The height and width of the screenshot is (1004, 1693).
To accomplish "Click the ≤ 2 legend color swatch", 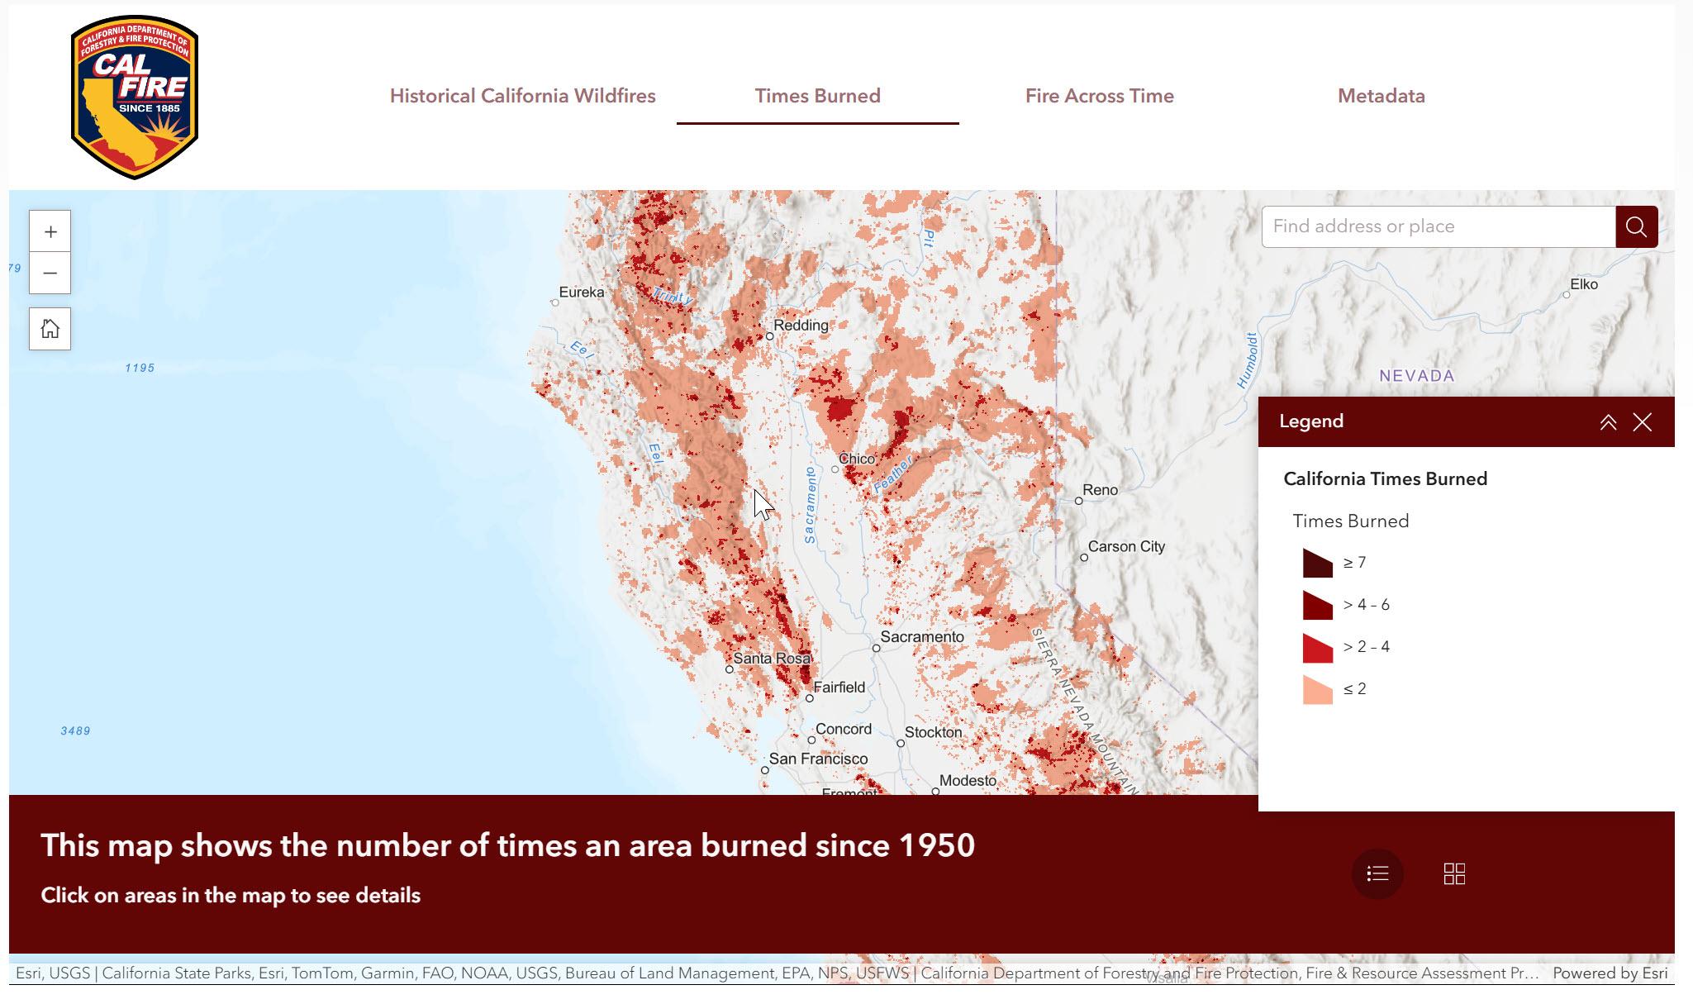I will (x=1317, y=690).
